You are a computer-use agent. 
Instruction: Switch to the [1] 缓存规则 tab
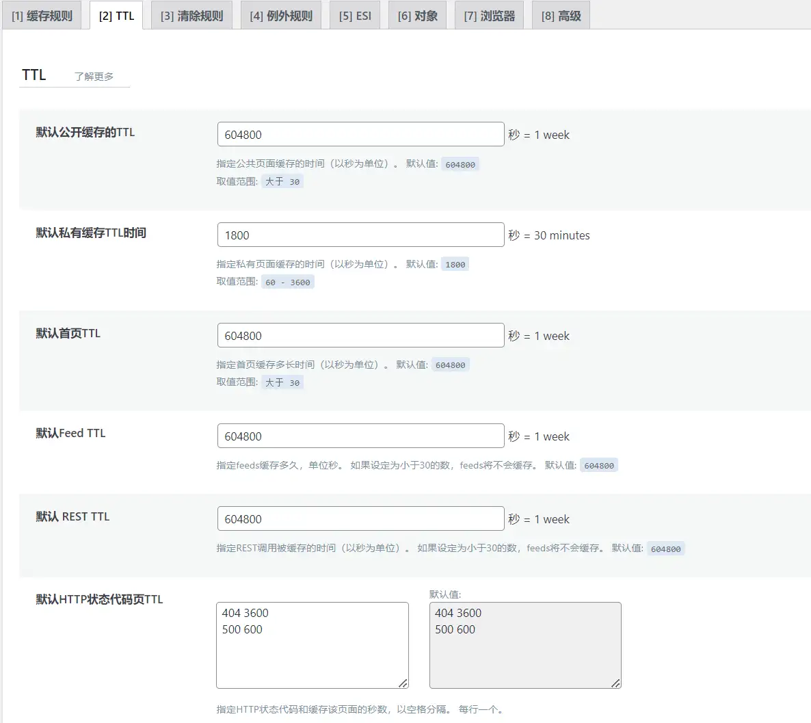(x=42, y=16)
